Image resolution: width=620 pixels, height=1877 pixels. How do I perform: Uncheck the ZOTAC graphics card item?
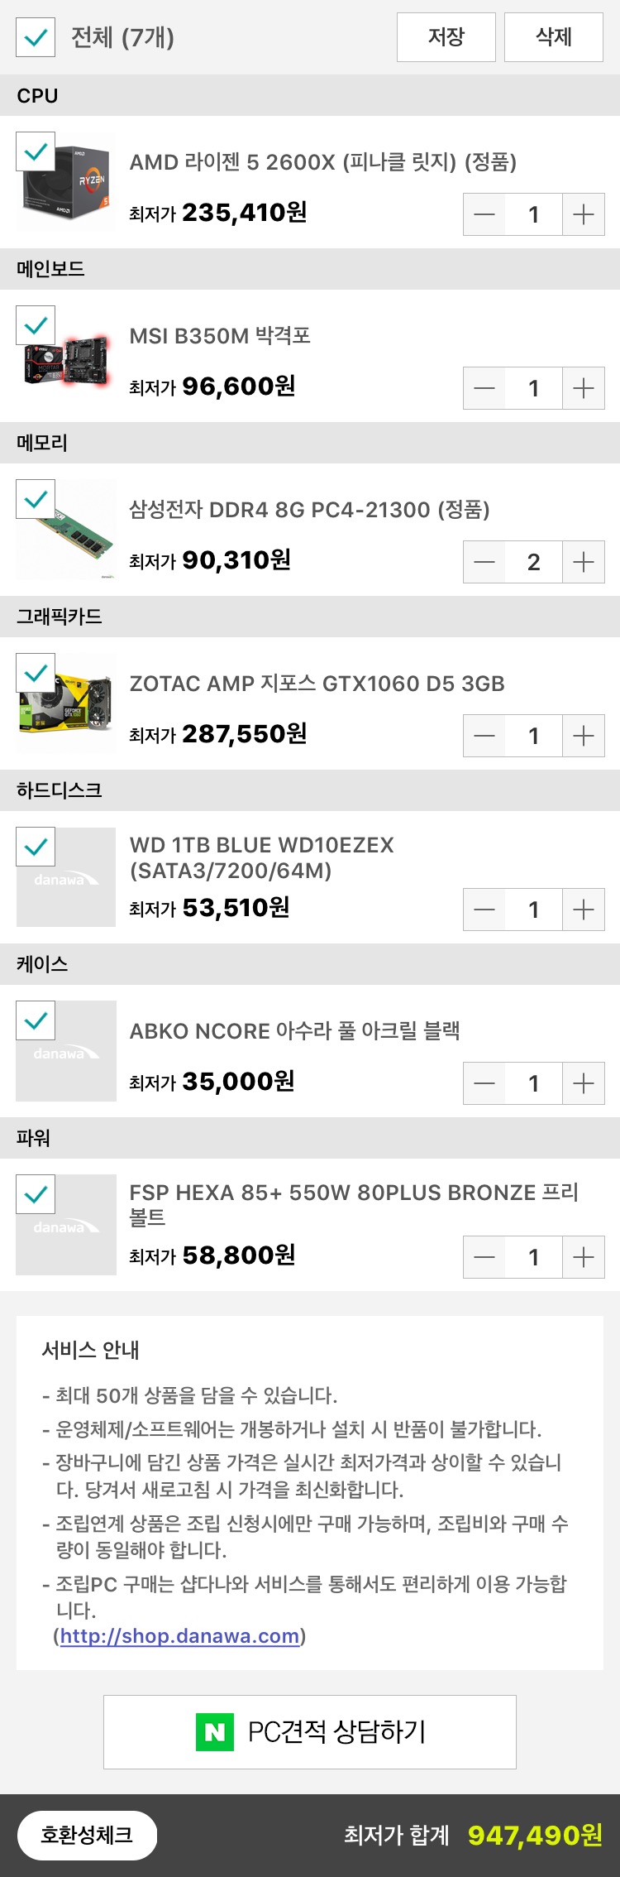pos(36,673)
